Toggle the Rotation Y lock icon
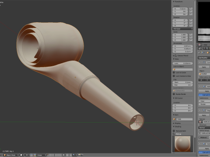Image resolution: width=210 pixels, height=157 pixels. [191, 23]
